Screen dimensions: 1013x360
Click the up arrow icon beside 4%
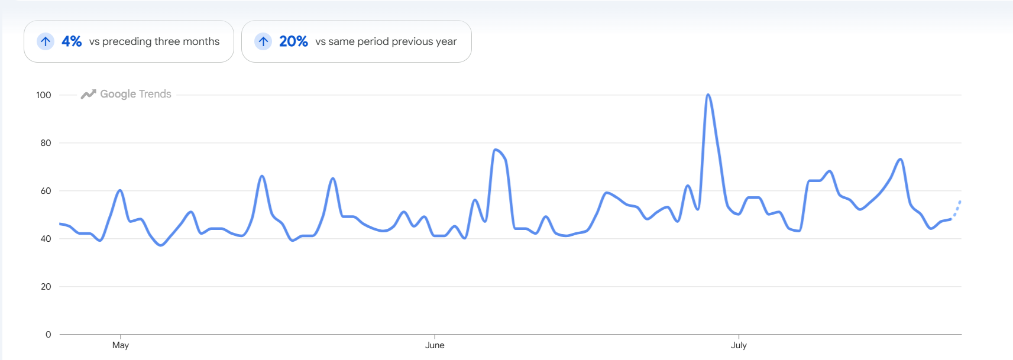click(46, 41)
